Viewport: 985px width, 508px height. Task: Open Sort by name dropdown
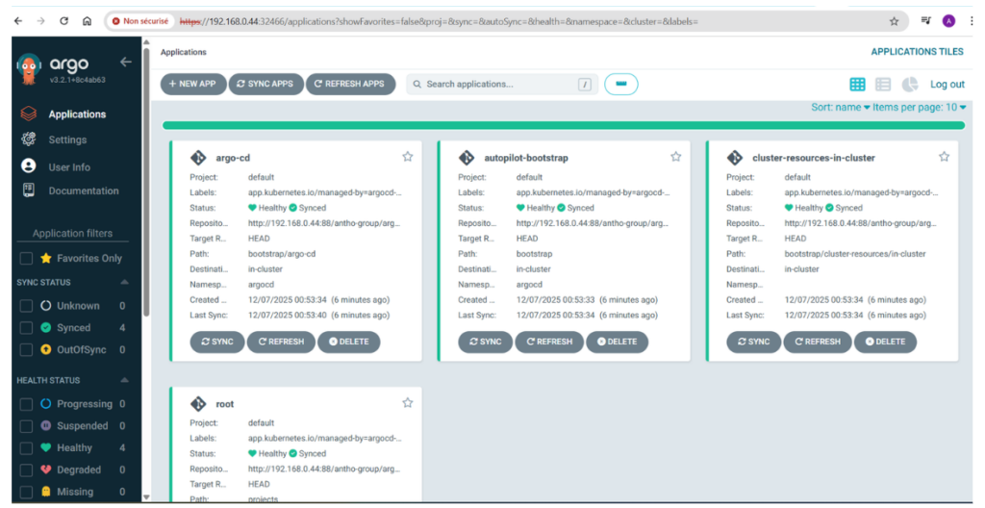pos(840,108)
